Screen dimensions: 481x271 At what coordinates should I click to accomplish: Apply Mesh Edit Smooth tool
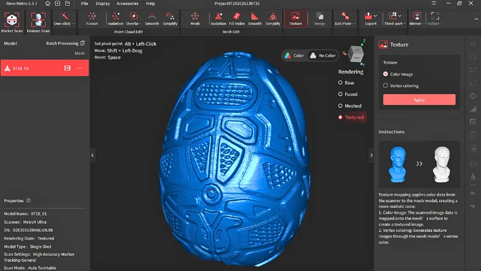click(x=255, y=19)
